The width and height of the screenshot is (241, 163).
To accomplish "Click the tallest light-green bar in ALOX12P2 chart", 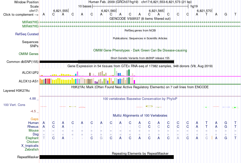I will [115, 72].
